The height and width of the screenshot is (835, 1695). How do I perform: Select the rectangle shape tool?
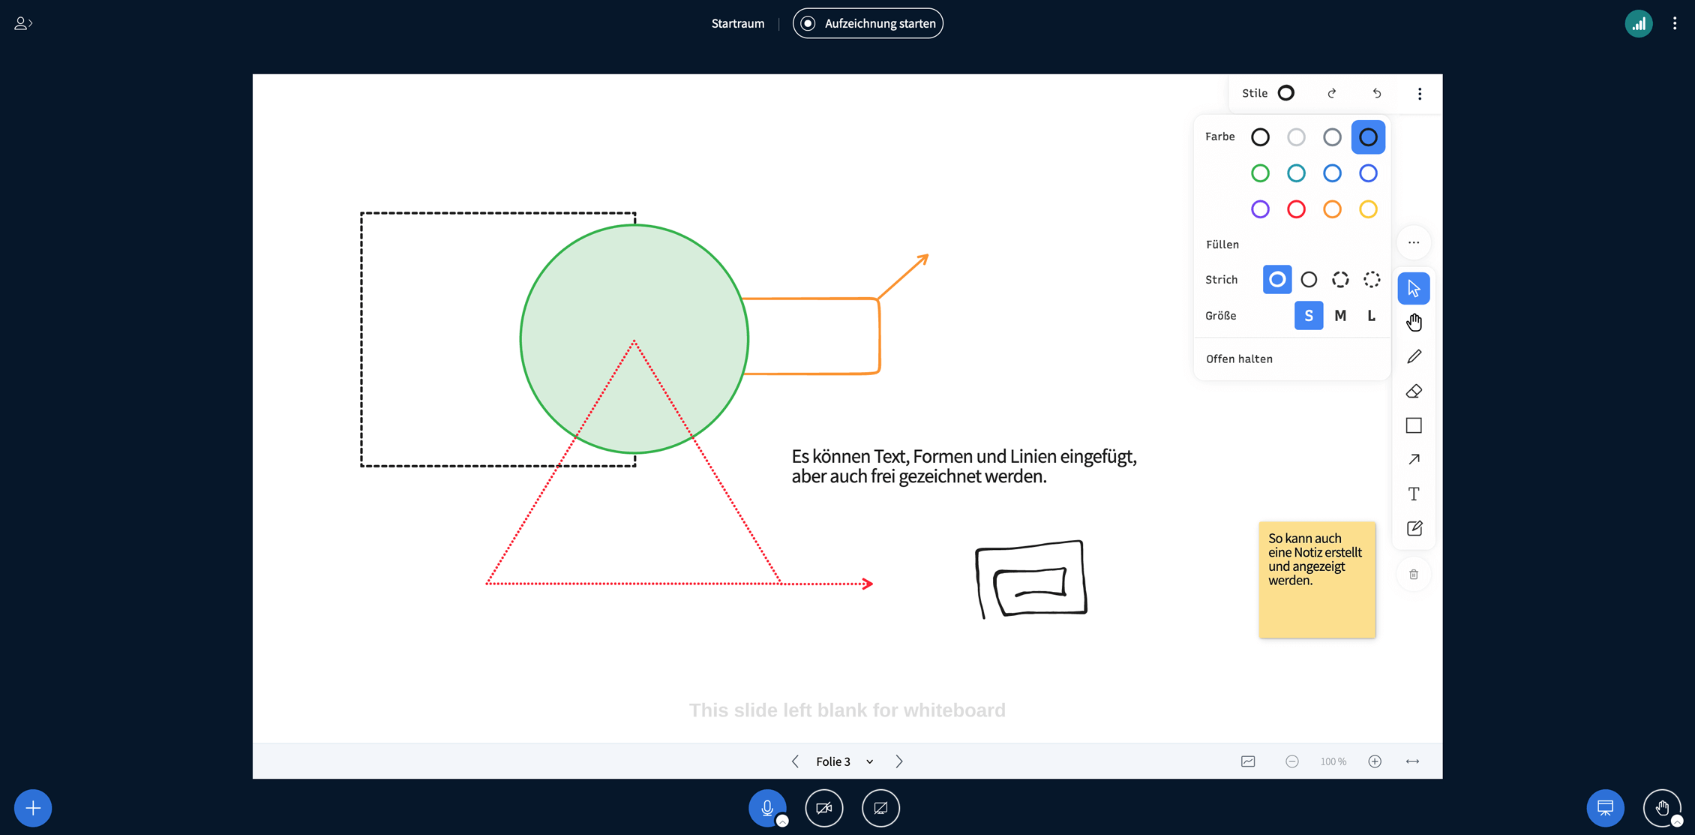pos(1414,425)
